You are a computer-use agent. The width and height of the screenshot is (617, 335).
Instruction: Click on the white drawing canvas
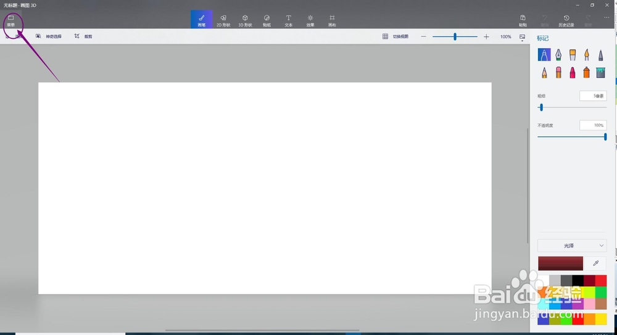(x=265, y=188)
